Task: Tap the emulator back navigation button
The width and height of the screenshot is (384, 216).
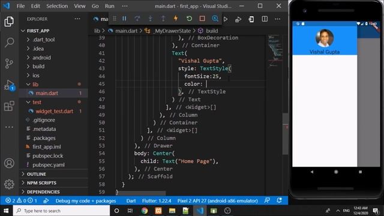Action: coord(312,172)
